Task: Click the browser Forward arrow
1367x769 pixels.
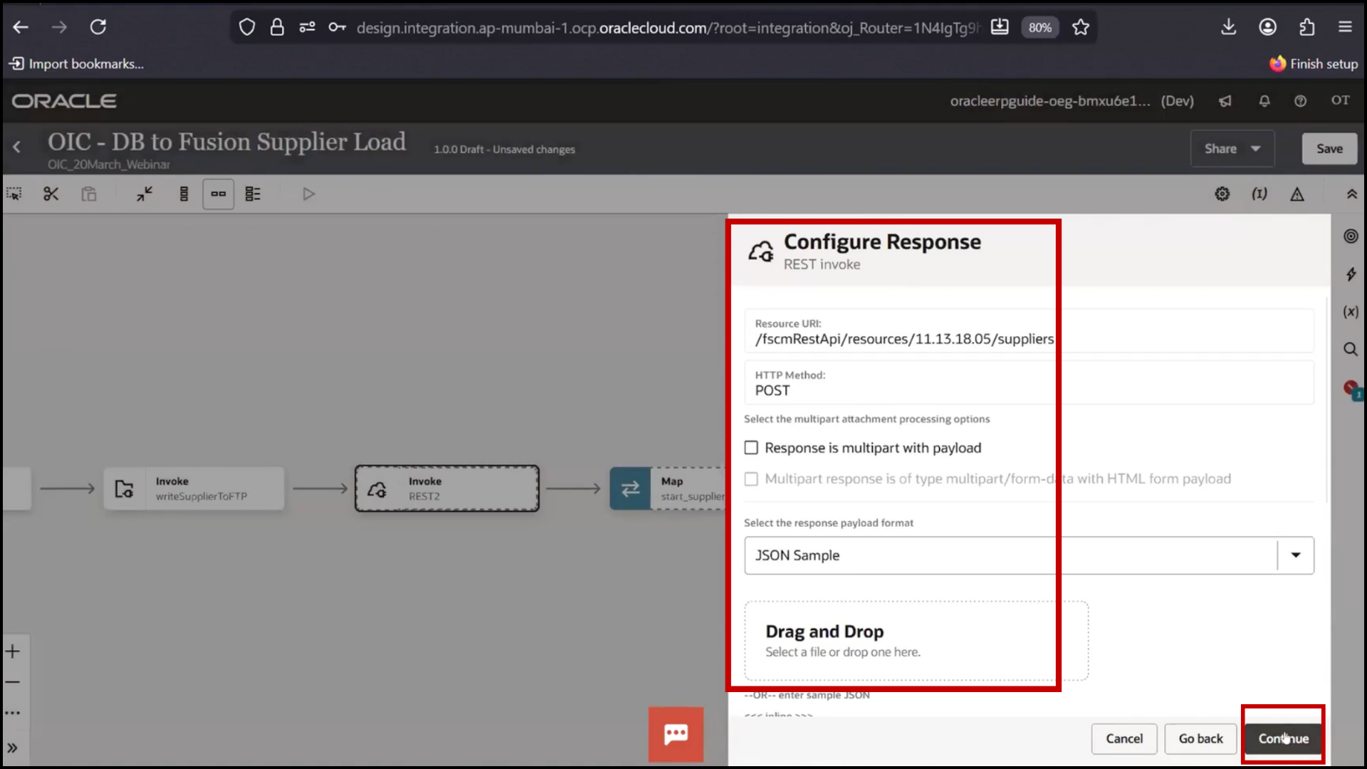Action: [x=59, y=27]
